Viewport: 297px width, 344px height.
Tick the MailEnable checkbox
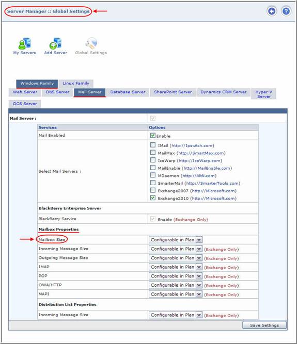[153, 168]
